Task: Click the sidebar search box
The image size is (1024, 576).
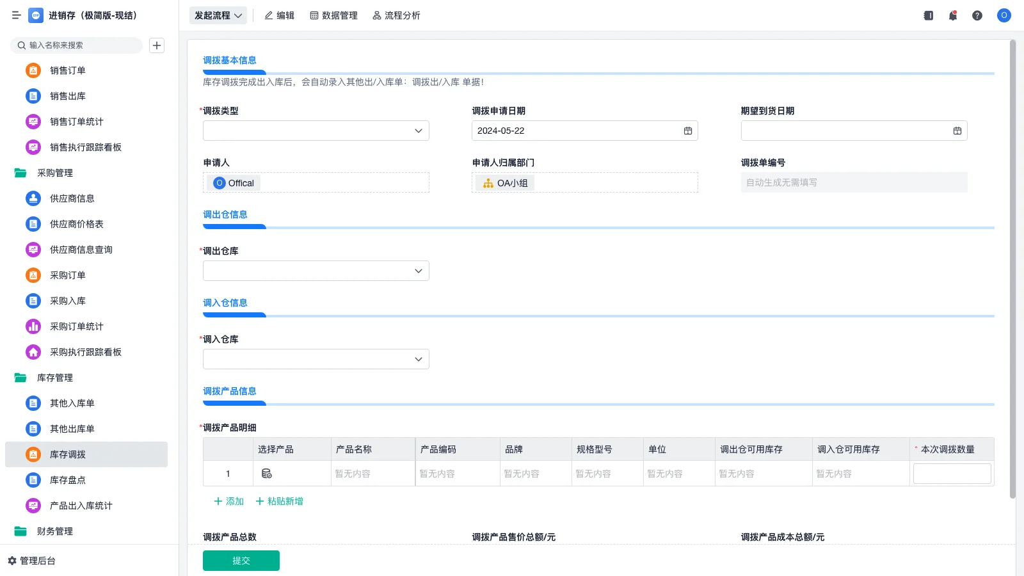Action: point(76,45)
